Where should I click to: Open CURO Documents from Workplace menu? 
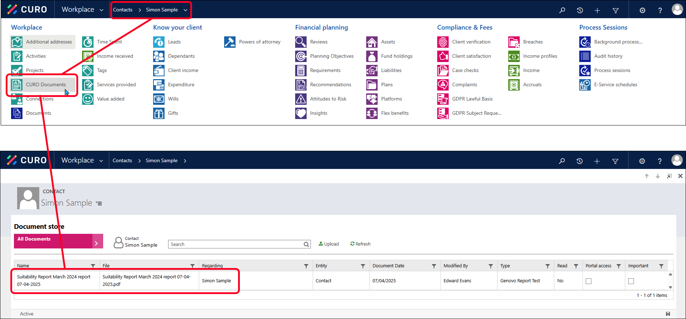click(43, 85)
